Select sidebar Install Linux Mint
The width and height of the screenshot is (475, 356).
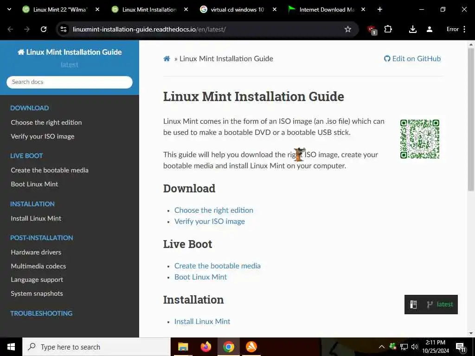pos(36,218)
